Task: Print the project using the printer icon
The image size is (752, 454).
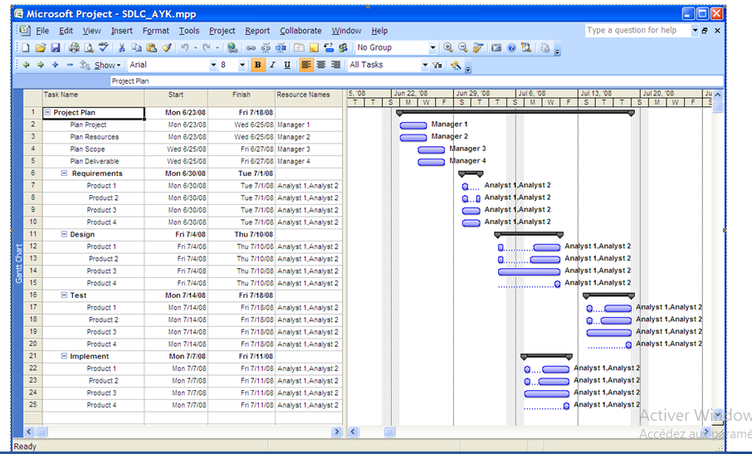Action: point(74,48)
